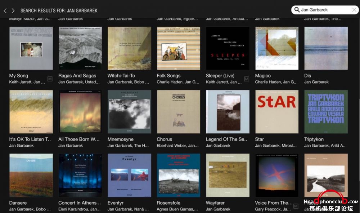The height and width of the screenshot is (213, 360).
Task: Select the Eventyr album cover
Action: click(130, 175)
